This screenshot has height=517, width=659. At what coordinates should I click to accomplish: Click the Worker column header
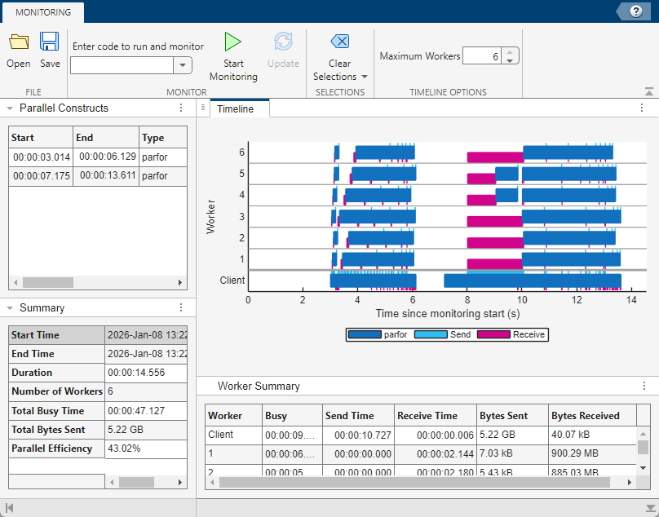click(234, 416)
